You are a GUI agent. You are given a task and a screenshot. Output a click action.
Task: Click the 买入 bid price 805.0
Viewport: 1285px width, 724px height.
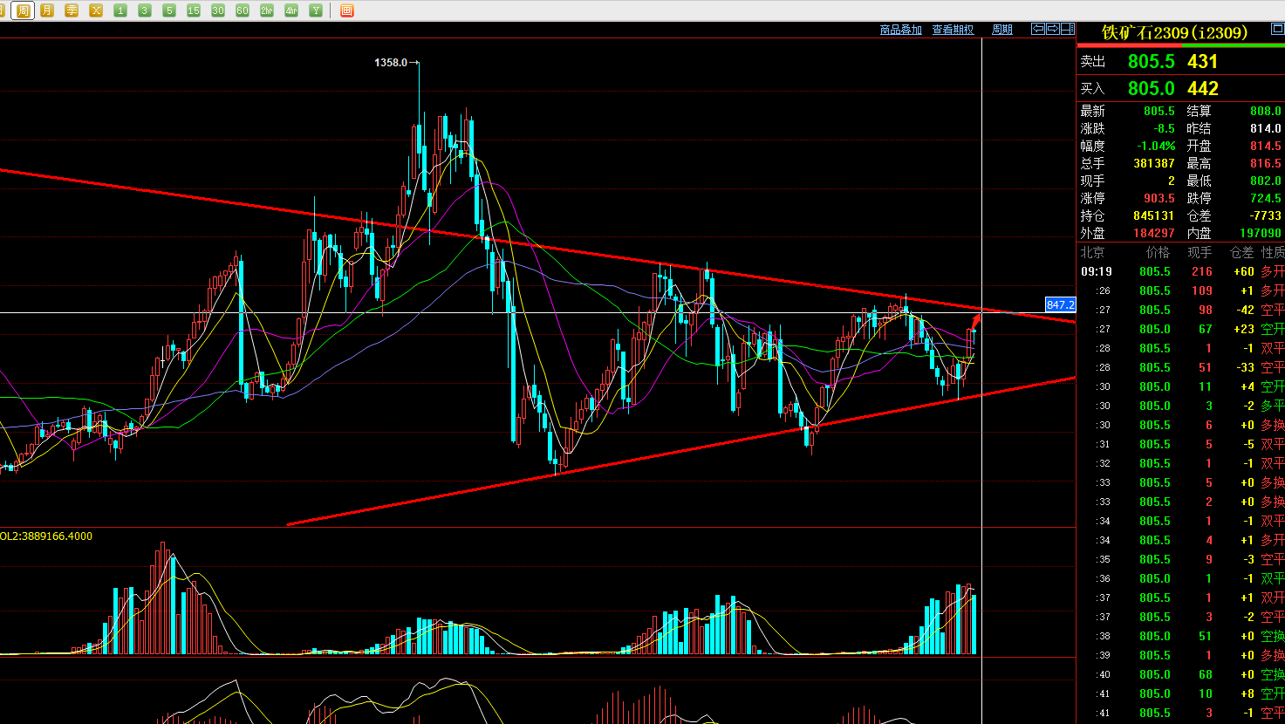[1151, 89]
